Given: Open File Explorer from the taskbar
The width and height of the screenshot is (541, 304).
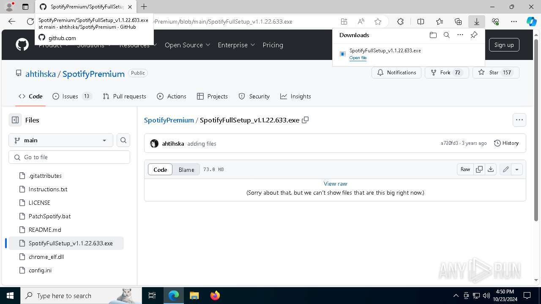Looking at the screenshot, I should coord(194,296).
